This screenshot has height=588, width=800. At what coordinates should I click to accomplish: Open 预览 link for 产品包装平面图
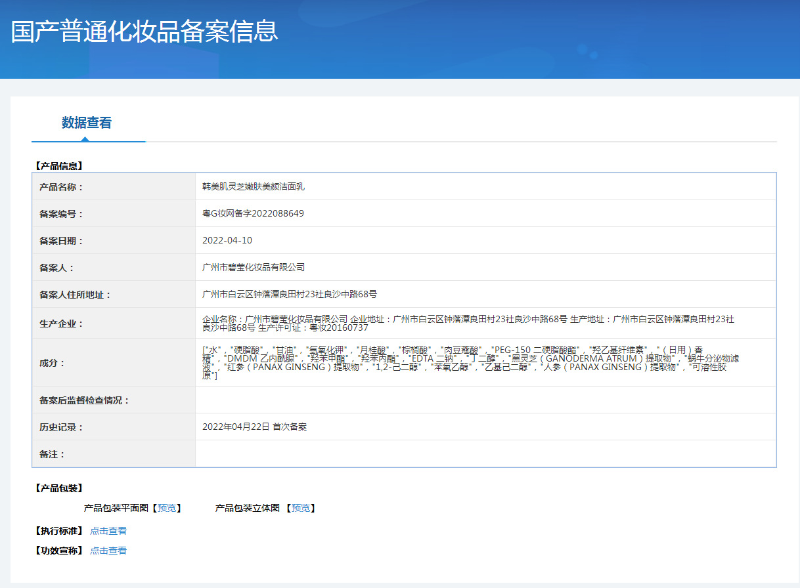coord(167,508)
